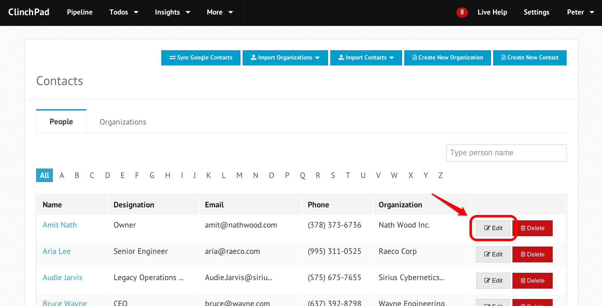Filter contacts by letter U
This screenshot has height=306, width=602.
(x=363, y=175)
